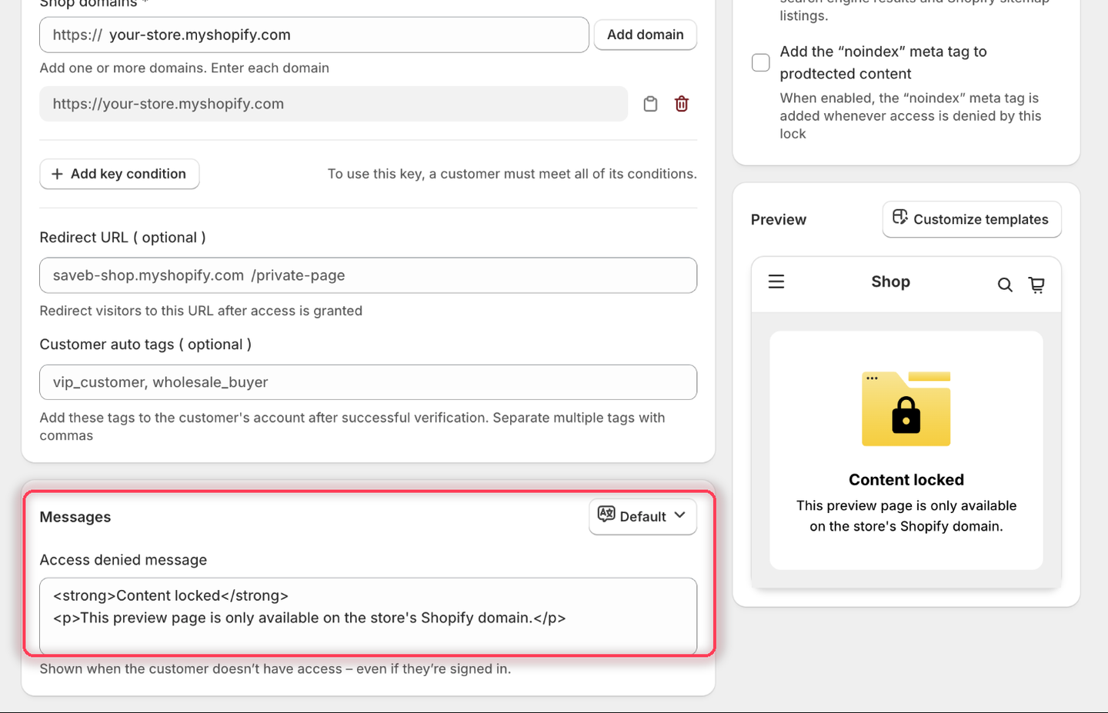Click the Content locked heading in preview
The image size is (1108, 713).
[906, 480]
